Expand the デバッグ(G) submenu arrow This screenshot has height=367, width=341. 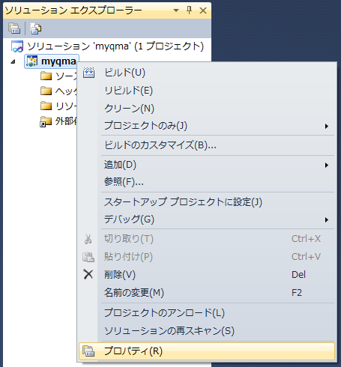pyautogui.click(x=327, y=219)
